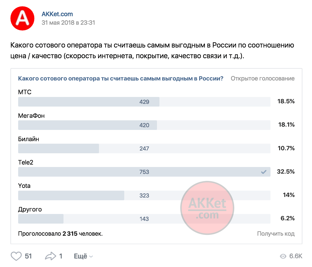Open the AKKet.com profile link
The width and height of the screenshot is (312, 267).
57,14
